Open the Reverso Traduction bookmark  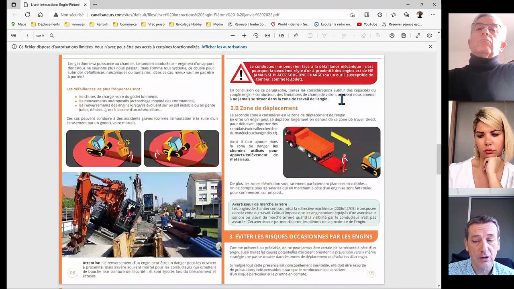tap(247, 24)
